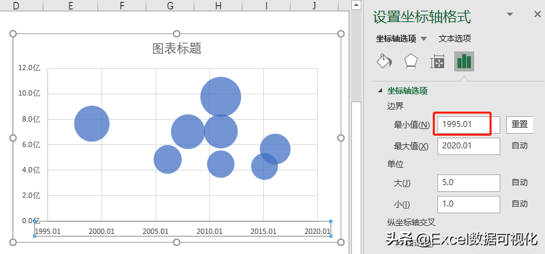Switch to the 文本选项 tab
Image resolution: width=545 pixels, height=254 pixels.
(455, 39)
